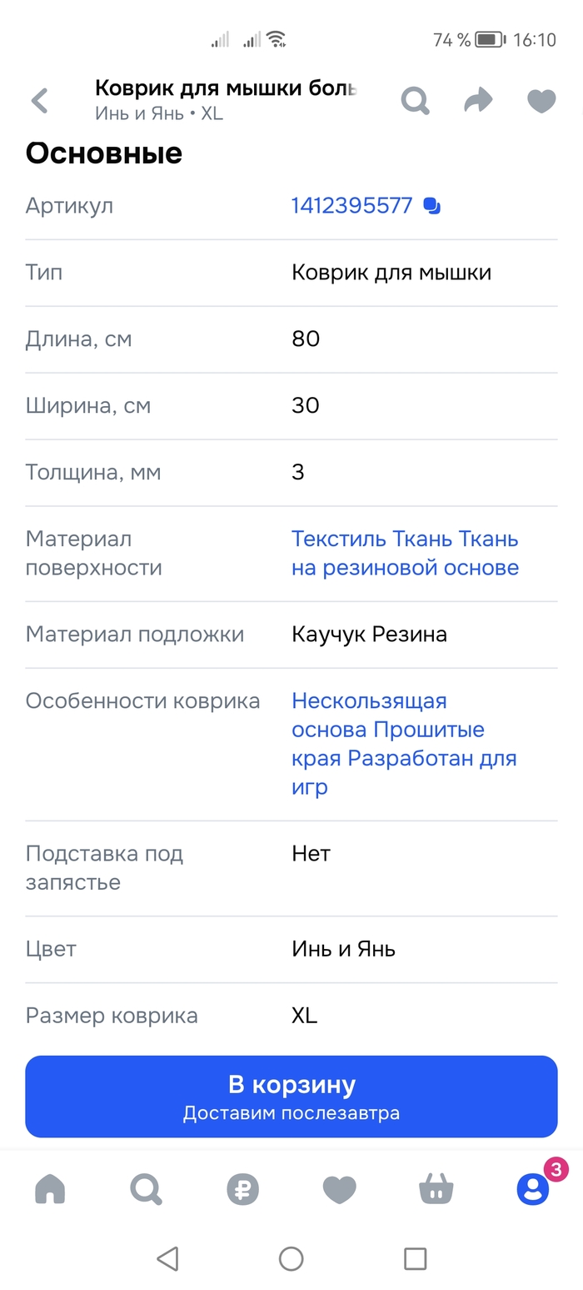Open favorites from the bottom bar heart

[339, 1189]
